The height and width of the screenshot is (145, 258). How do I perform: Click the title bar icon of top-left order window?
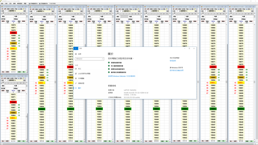[2, 7]
